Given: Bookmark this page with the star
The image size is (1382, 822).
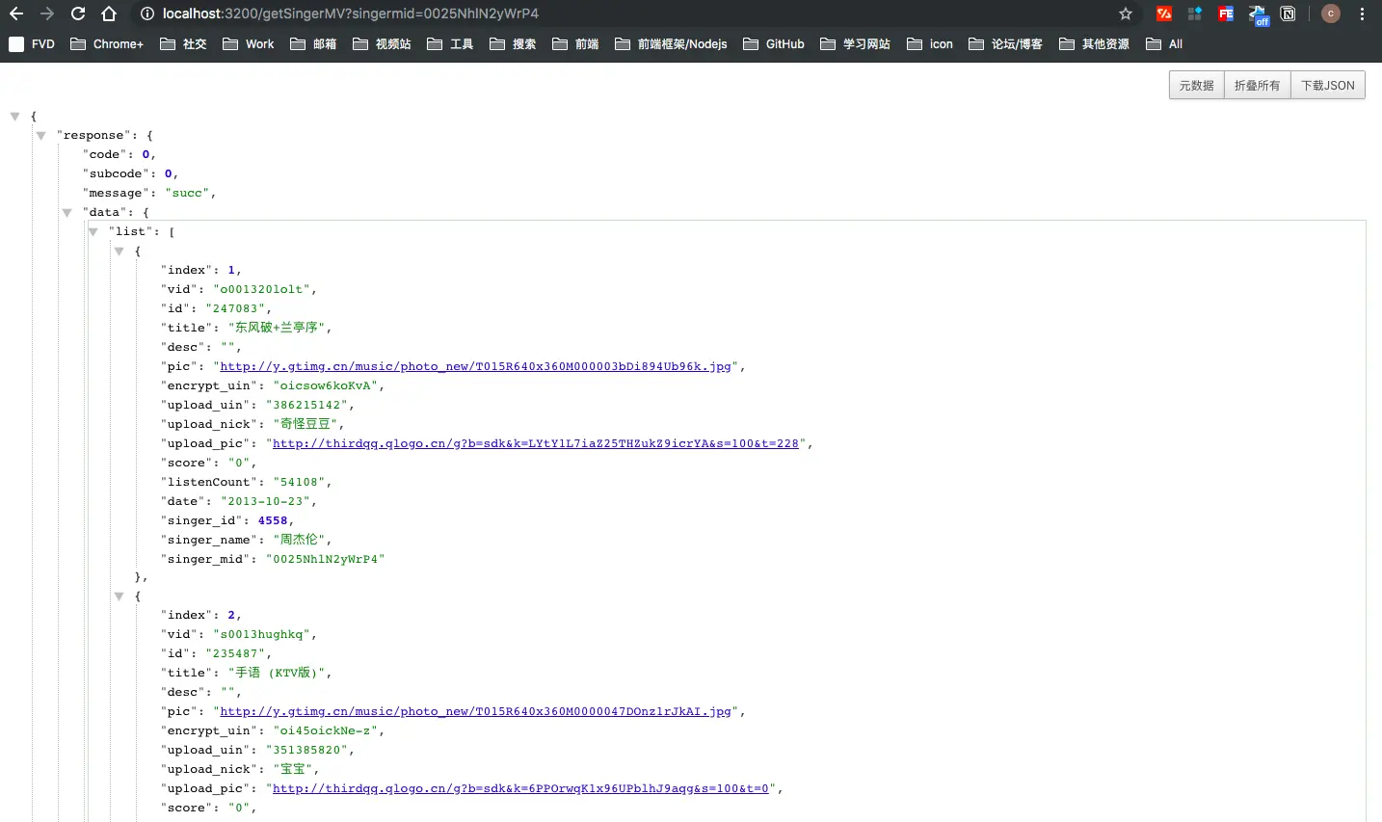Looking at the screenshot, I should click(x=1126, y=13).
